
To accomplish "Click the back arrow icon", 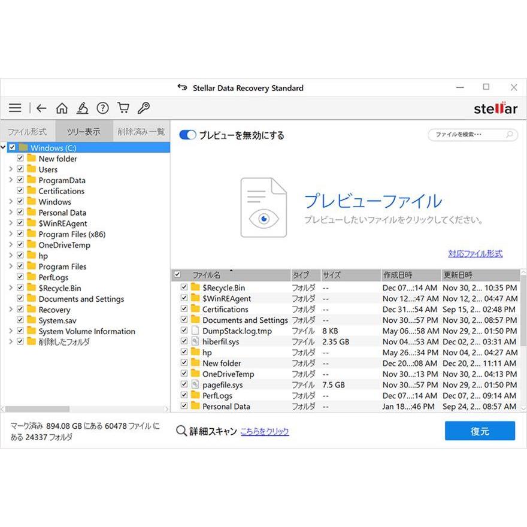I will coord(41,108).
